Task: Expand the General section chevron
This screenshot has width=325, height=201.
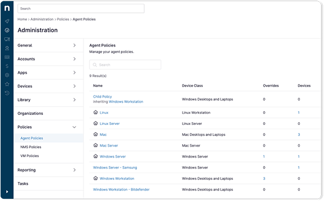Action: click(x=75, y=46)
